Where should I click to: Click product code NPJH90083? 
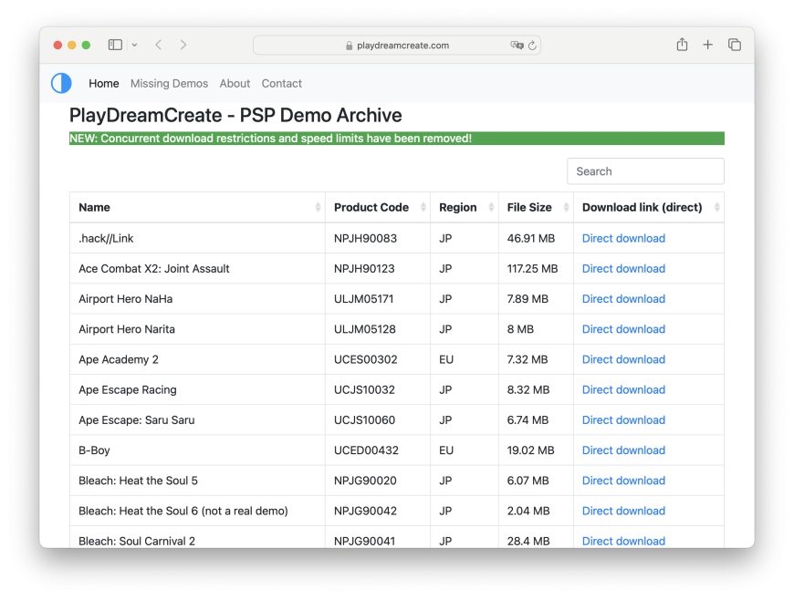[x=365, y=238]
